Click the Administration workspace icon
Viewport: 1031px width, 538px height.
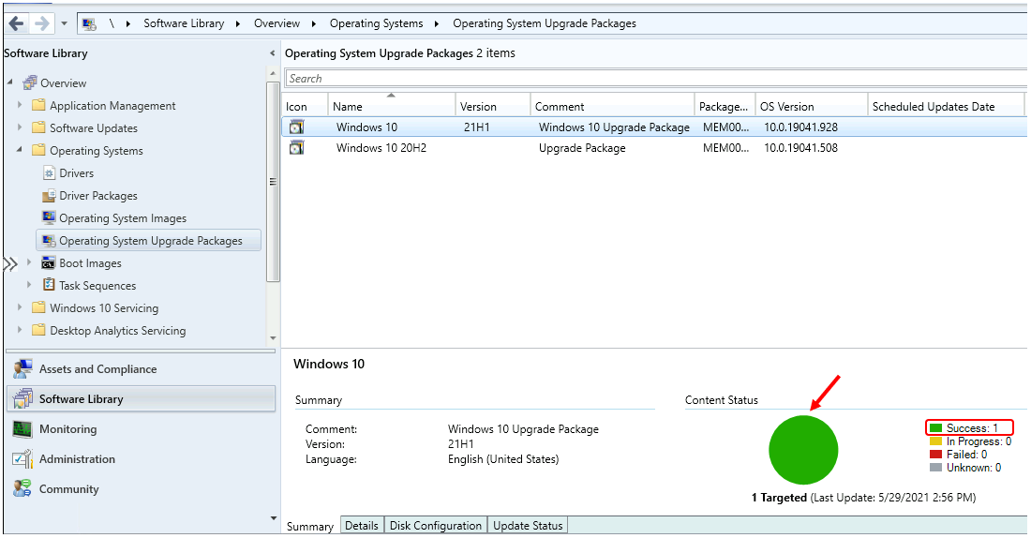[x=23, y=459]
